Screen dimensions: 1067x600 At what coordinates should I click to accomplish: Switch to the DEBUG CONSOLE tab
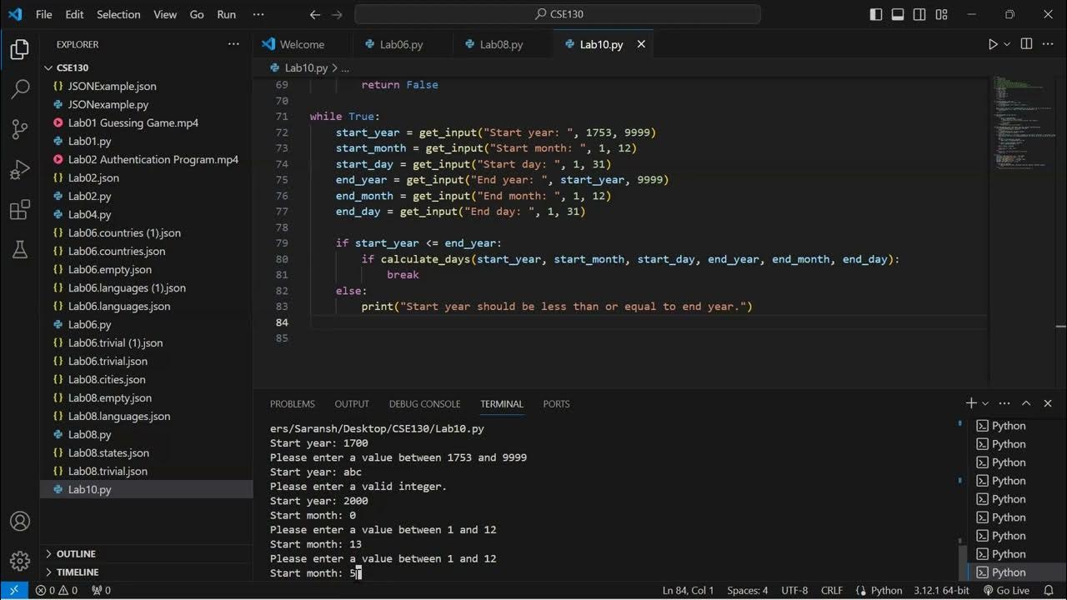424,403
